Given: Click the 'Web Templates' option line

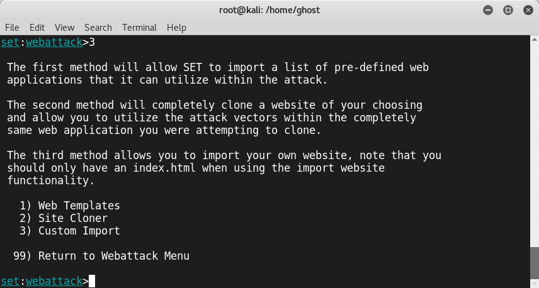Looking at the screenshot, I should click(x=70, y=206).
